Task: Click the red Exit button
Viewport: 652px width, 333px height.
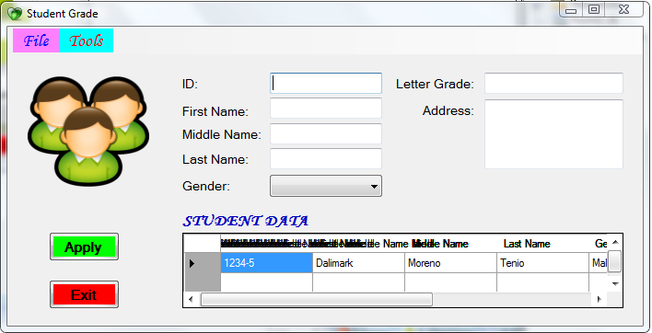Action: pos(84,294)
